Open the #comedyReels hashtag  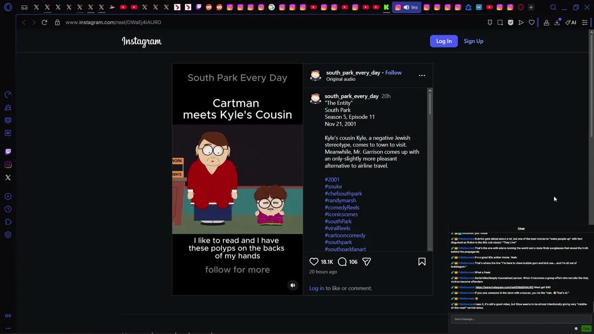point(342,207)
